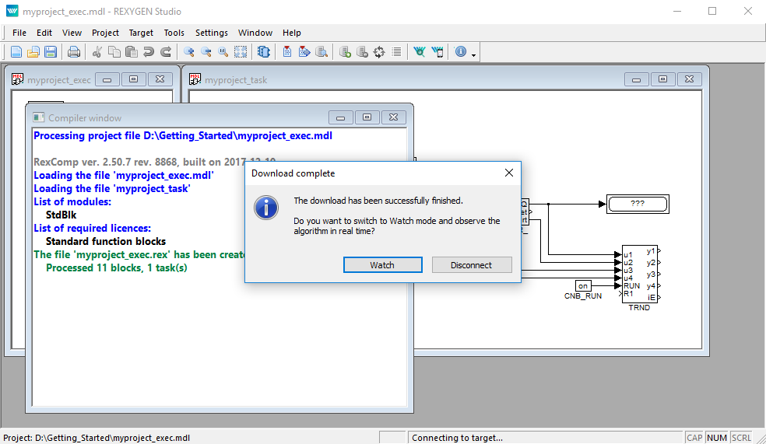Screen dimensions: 766x444
Task: Click the REXYGEN logo with phone icon
Action: [437, 52]
